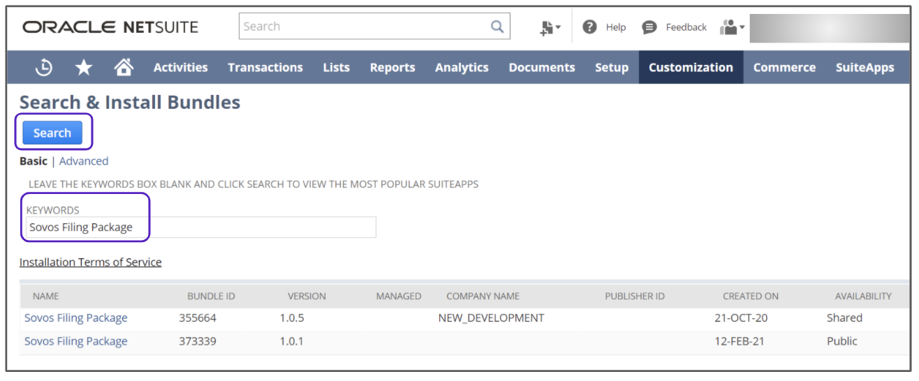Select the bundle ID 355664 cell
Viewport: 919px width, 381px height.
coord(198,317)
